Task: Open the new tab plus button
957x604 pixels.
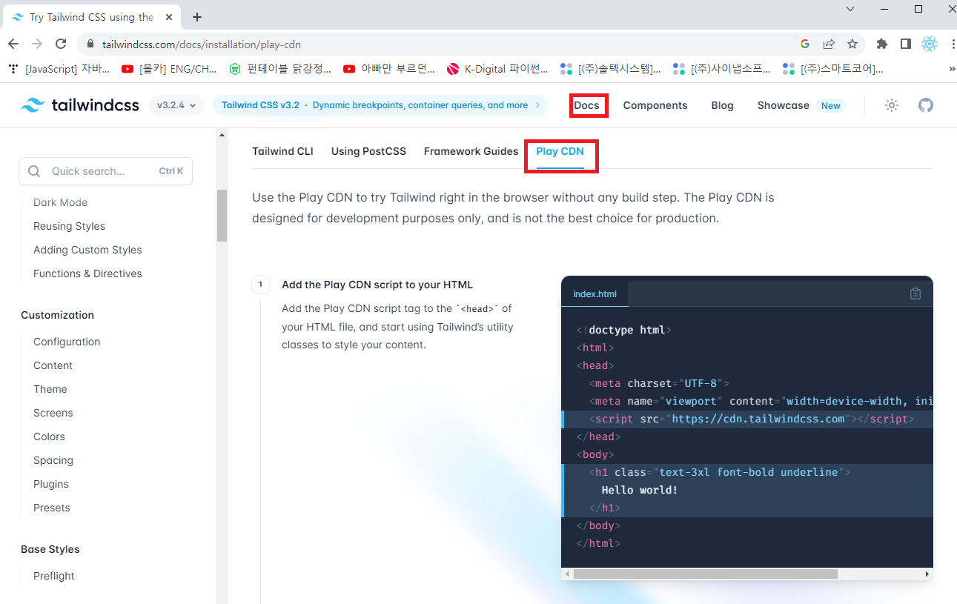Action: click(x=197, y=17)
